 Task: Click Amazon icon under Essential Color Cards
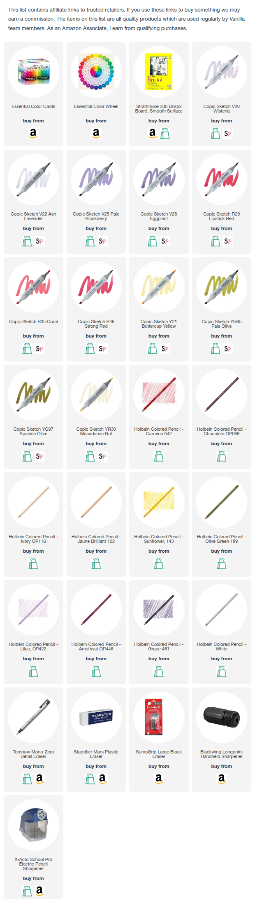(x=33, y=134)
